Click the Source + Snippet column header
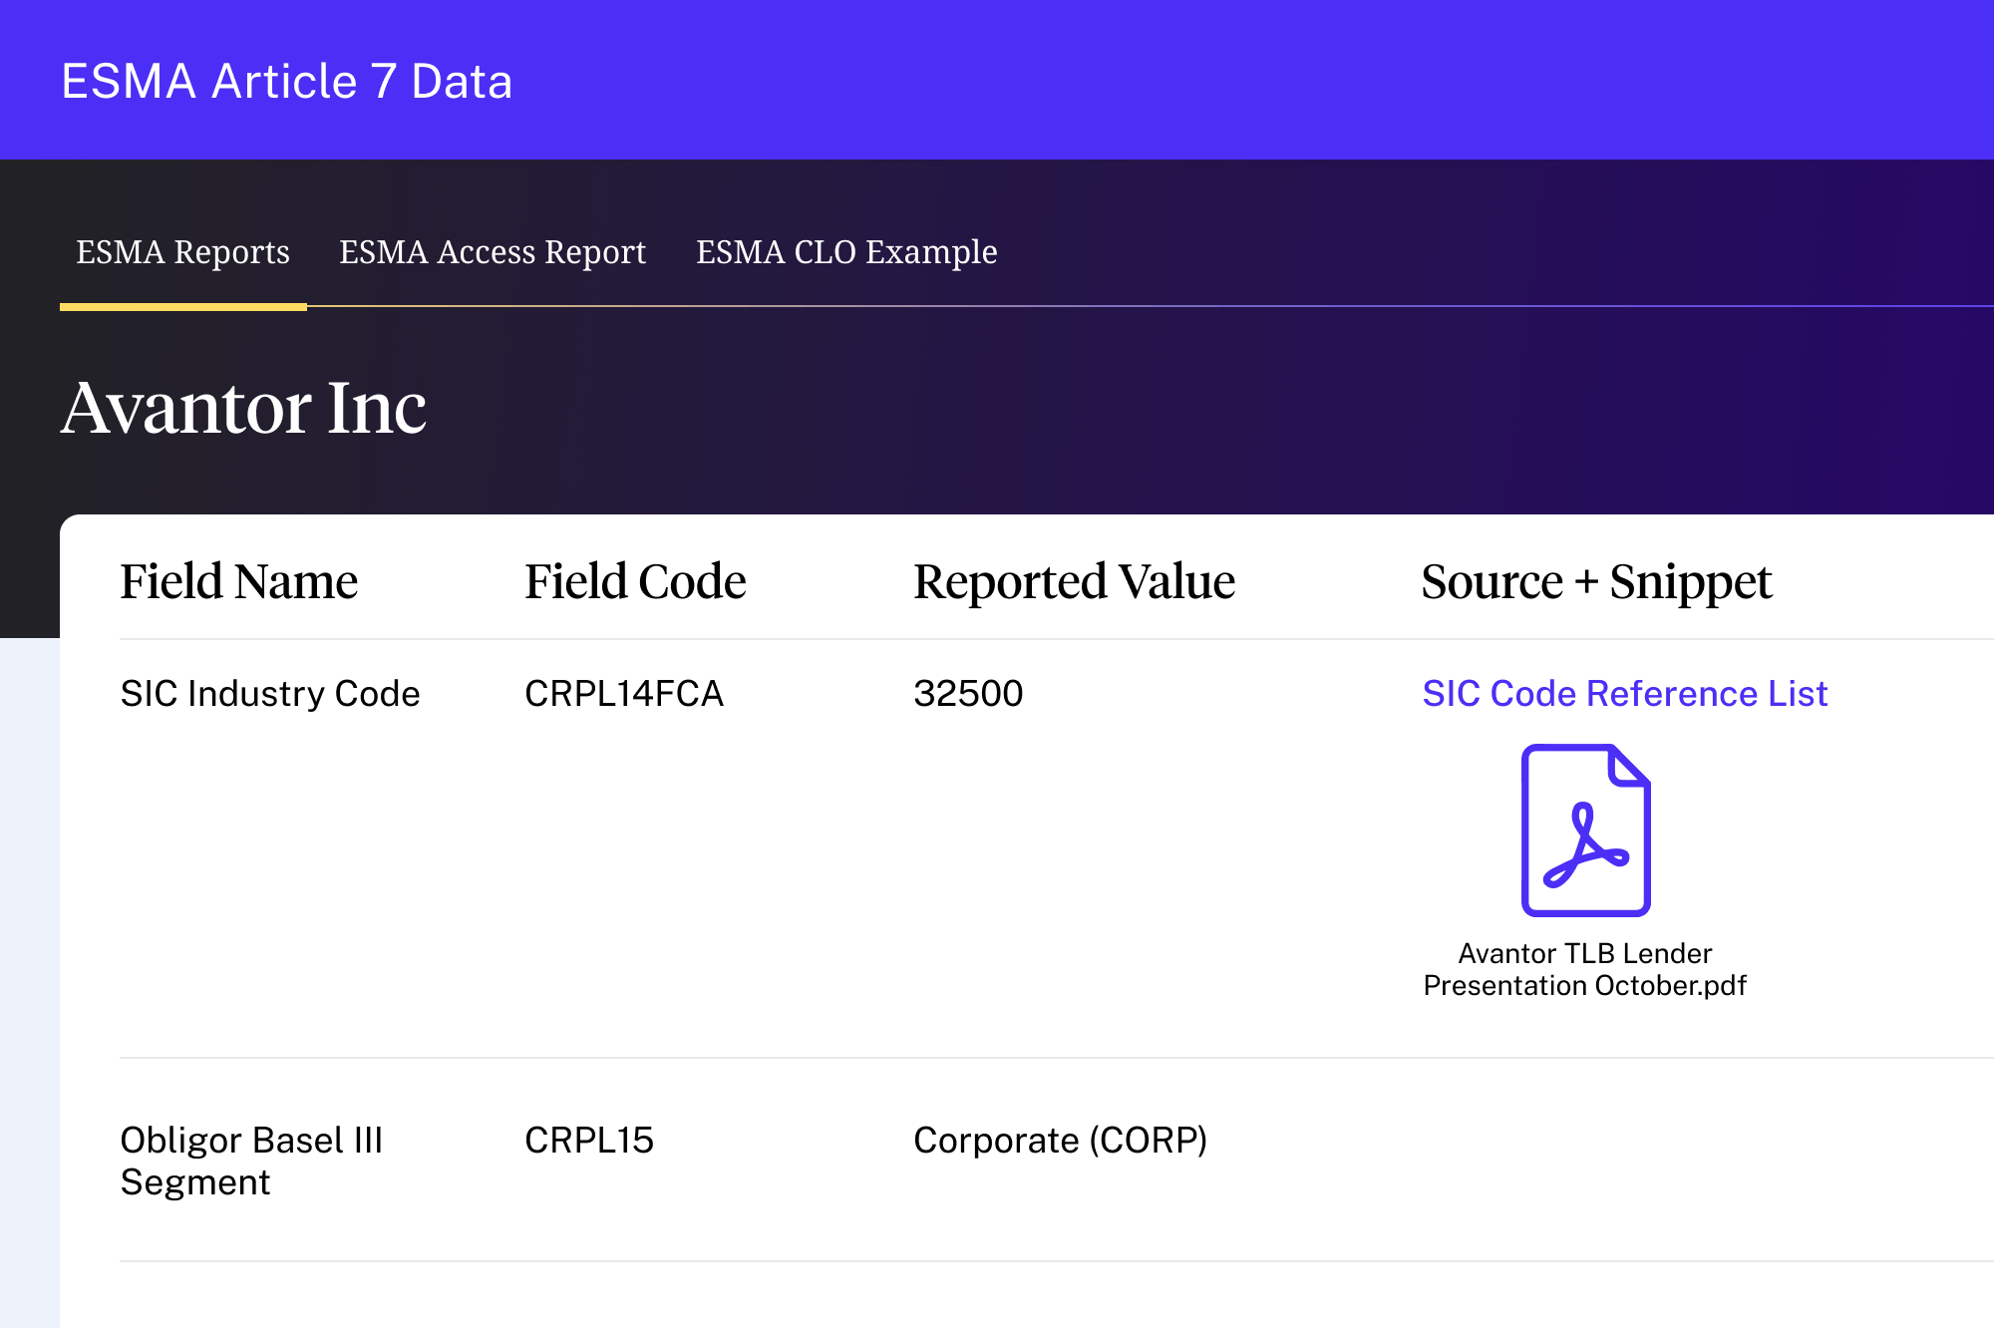Screen dimensions: 1994x1328 point(1595,581)
